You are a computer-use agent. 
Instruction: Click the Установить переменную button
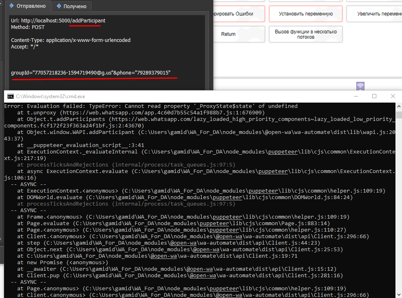(x=305, y=13)
